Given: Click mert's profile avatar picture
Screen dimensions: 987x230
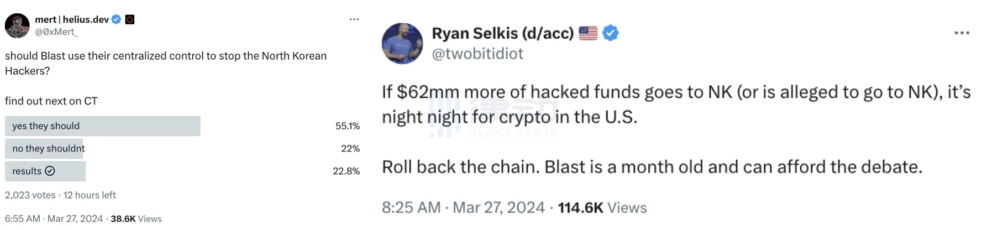Looking at the screenshot, I should point(17,25).
